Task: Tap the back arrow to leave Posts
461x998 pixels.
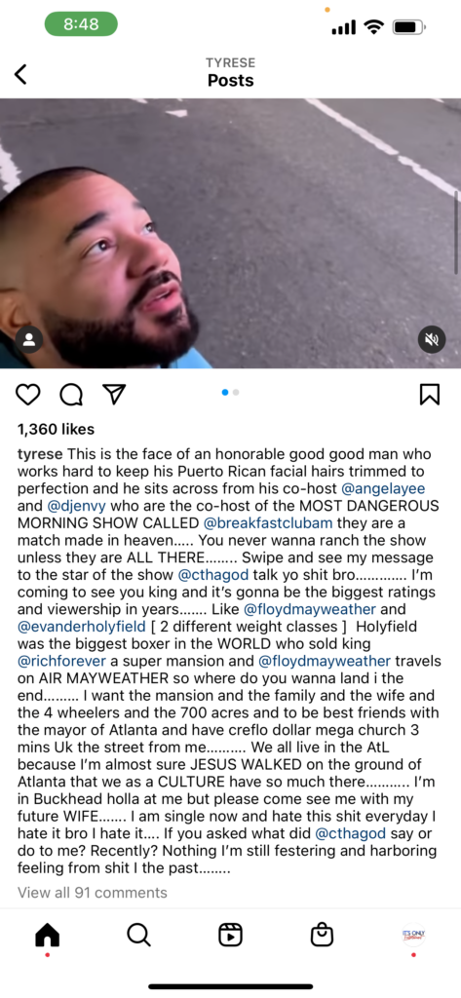Action: click(21, 74)
